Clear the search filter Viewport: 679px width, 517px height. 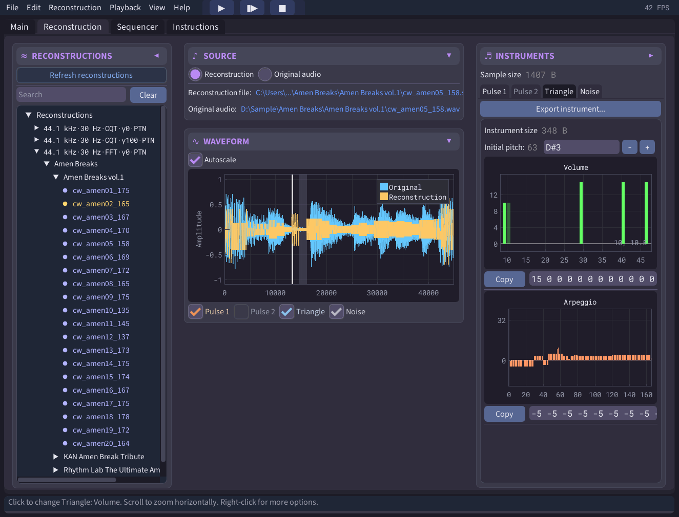point(148,95)
